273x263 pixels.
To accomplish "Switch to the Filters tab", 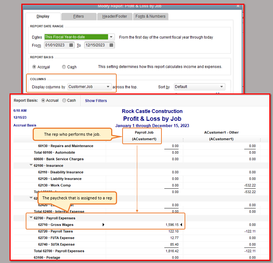I will 79,17.
